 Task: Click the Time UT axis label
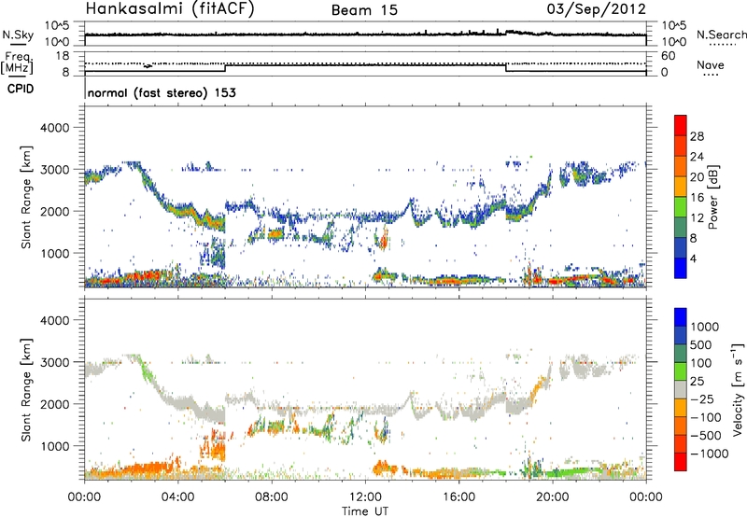click(x=365, y=511)
